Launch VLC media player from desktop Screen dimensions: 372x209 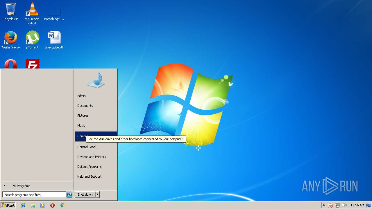click(x=32, y=13)
